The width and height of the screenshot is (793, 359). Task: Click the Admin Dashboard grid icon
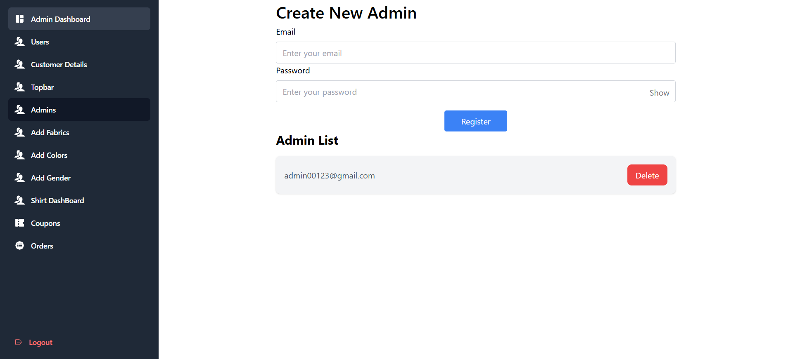pyautogui.click(x=19, y=19)
